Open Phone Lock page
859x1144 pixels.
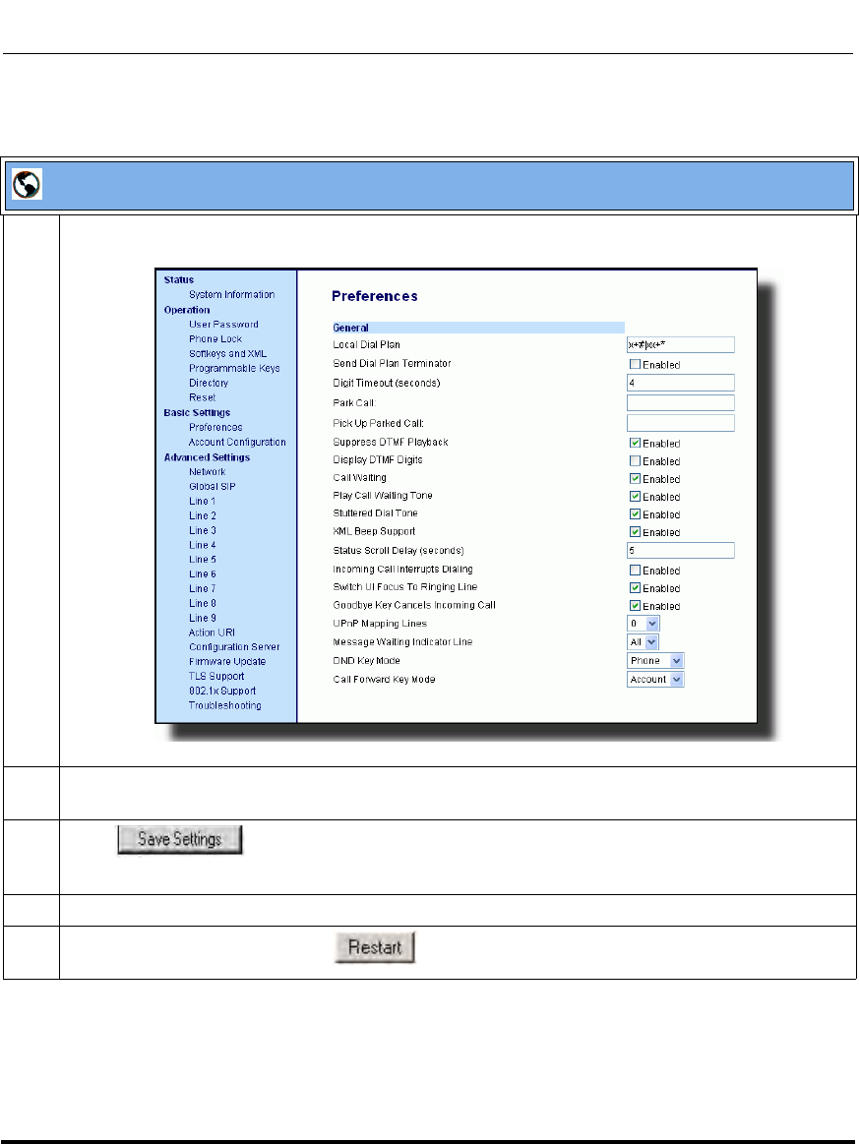(x=215, y=339)
